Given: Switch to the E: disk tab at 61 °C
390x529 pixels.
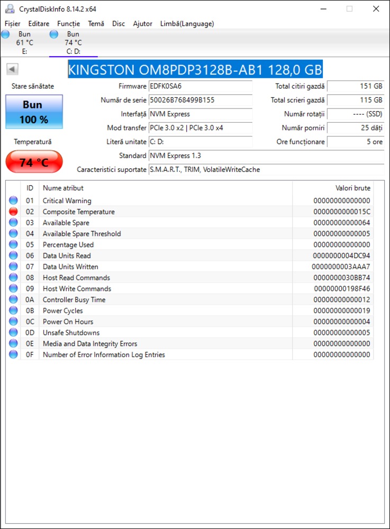Looking at the screenshot, I should point(25,43).
